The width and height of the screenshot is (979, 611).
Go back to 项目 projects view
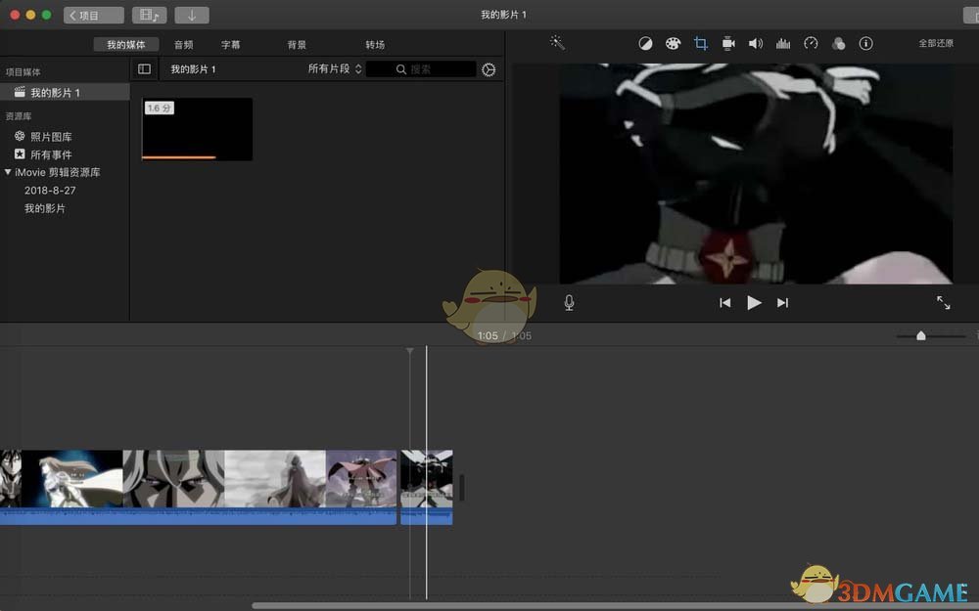pos(94,15)
